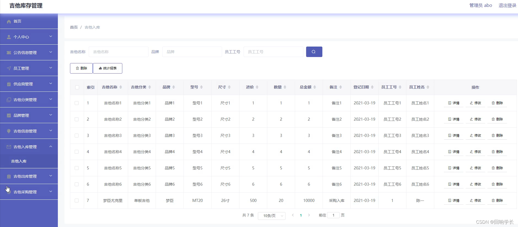Screen dimensions: 518x227
Task: Click sort arrows on 登记日期 column
Action: (372, 87)
